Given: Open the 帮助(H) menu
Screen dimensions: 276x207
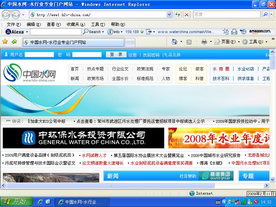Looking at the screenshot, I should coord(118,24).
